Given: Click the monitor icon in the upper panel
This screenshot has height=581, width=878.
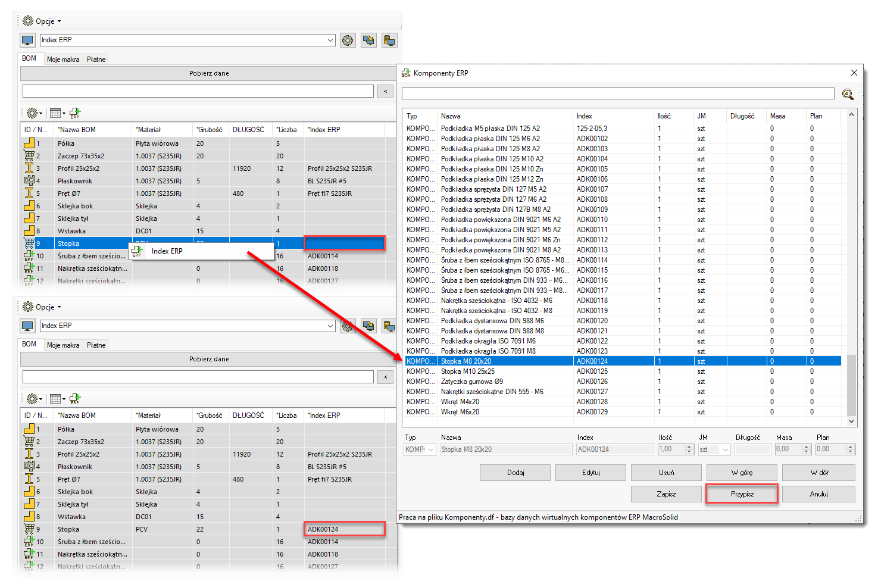Looking at the screenshot, I should point(27,40).
